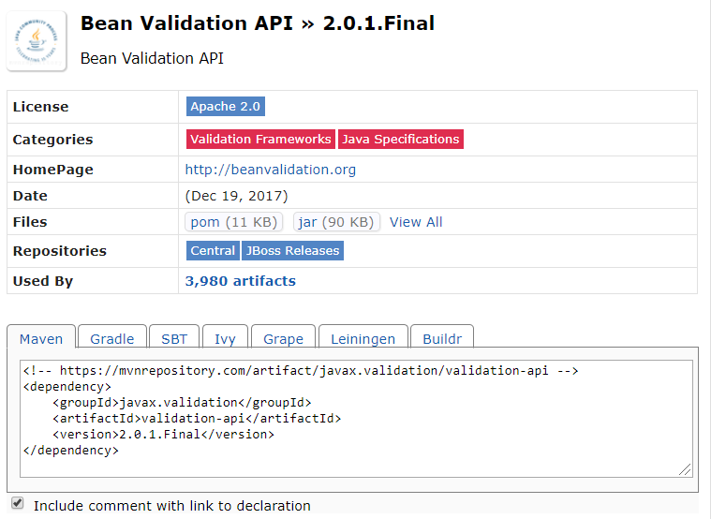Screen dimensions: 711x519
Task: Switch to the Ivy tab
Action: [225, 338]
